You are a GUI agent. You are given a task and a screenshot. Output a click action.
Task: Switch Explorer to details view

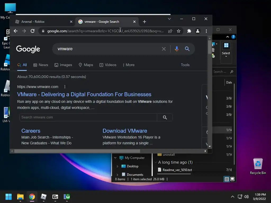point(227,179)
